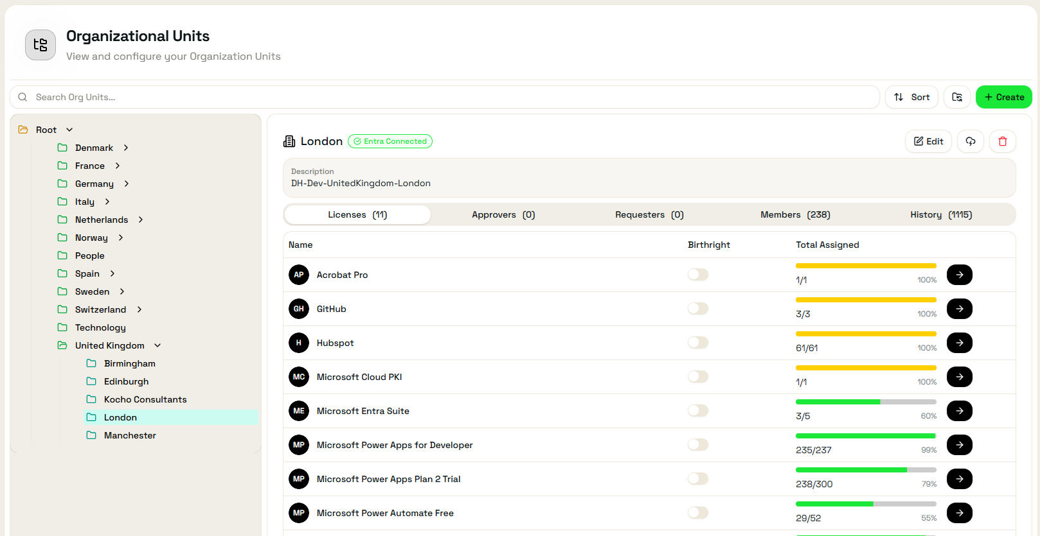Image resolution: width=1040 pixels, height=536 pixels.
Task: Switch to the History (1115) tab
Action: [941, 215]
